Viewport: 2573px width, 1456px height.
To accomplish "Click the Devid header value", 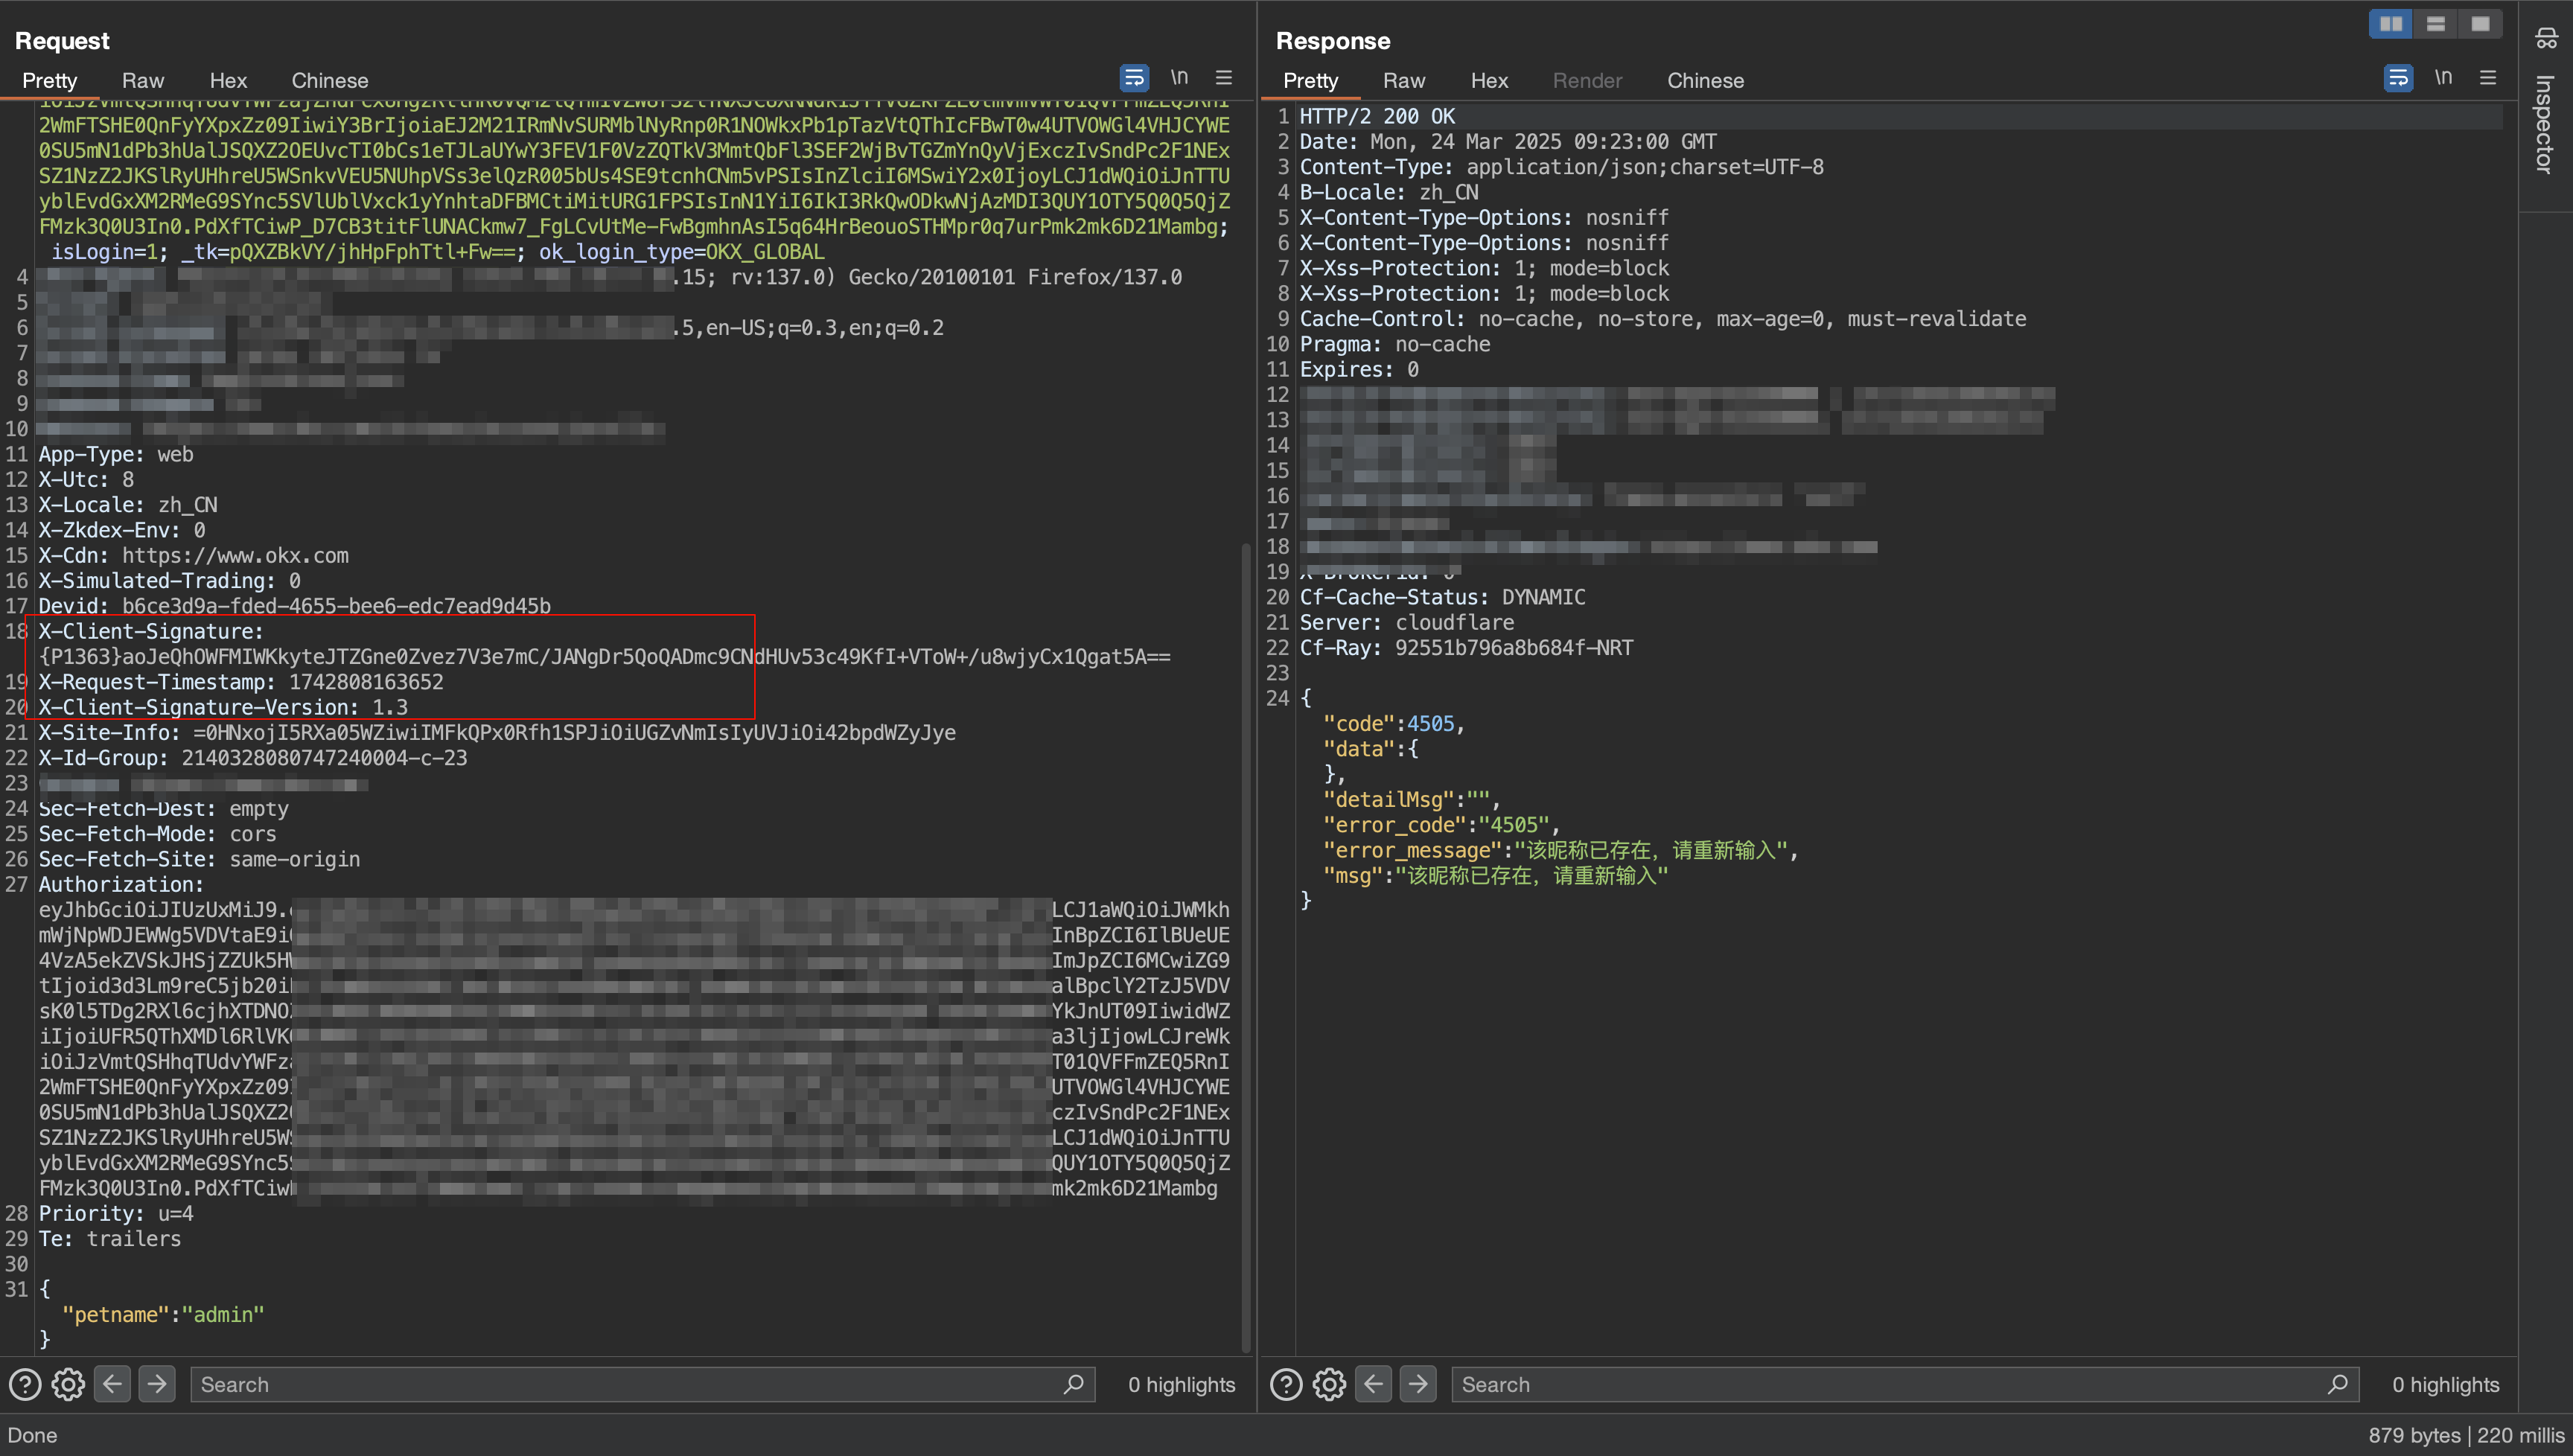I will (x=336, y=606).
